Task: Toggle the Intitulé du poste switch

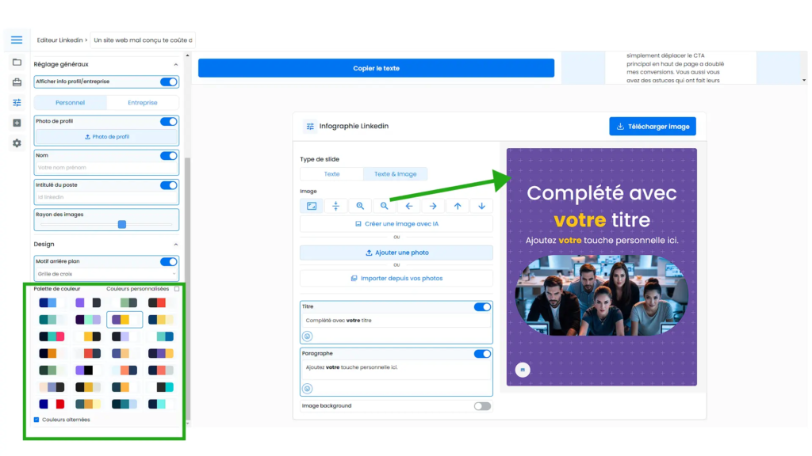Action: pyautogui.click(x=168, y=185)
